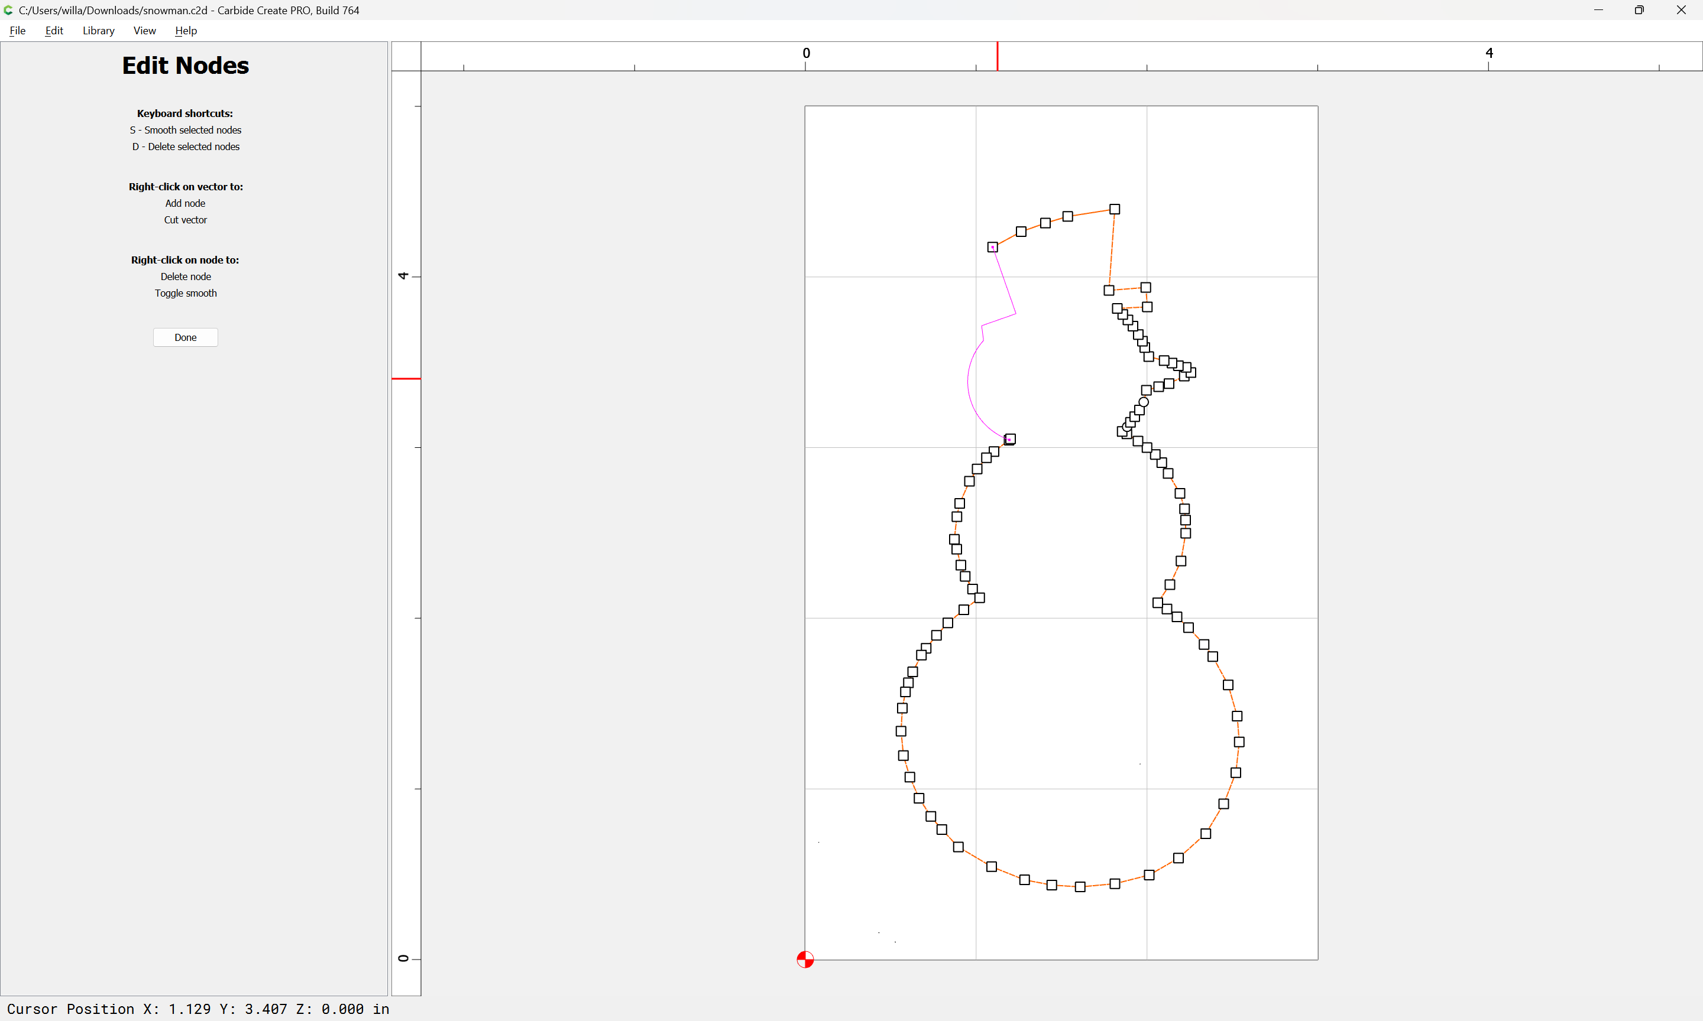The image size is (1703, 1021).
Task: Select the round smooth node below nose
Action: pos(1144,402)
